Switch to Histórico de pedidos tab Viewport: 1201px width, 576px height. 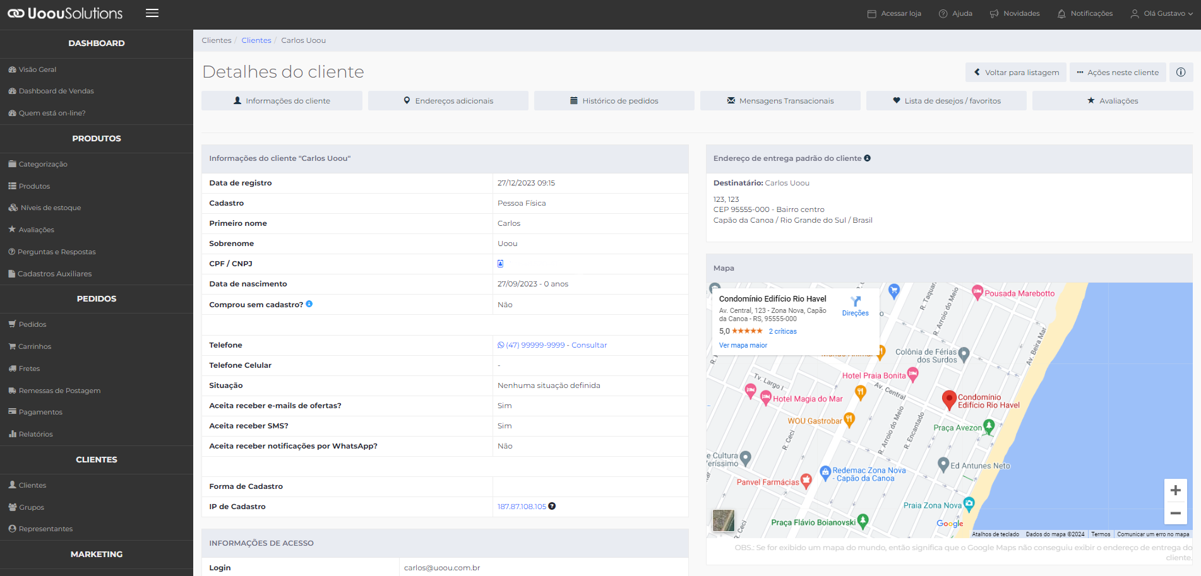point(614,101)
